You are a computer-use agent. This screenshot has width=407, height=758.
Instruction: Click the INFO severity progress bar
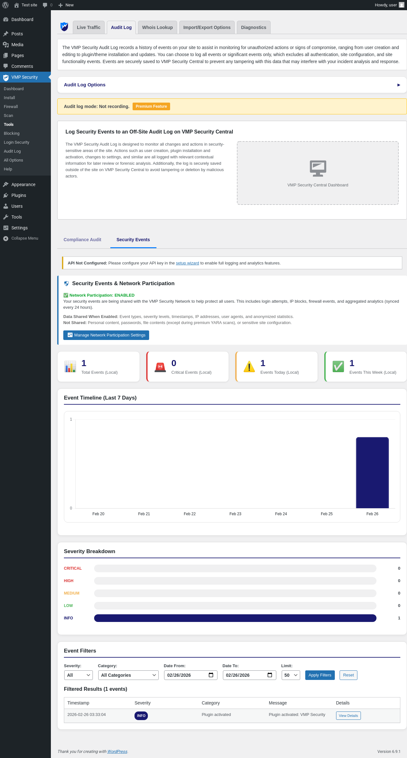click(235, 618)
